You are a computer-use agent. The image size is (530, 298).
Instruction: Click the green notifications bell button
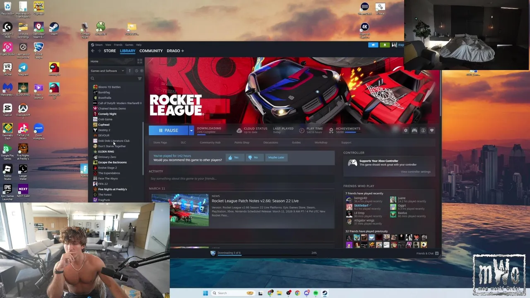(x=385, y=45)
